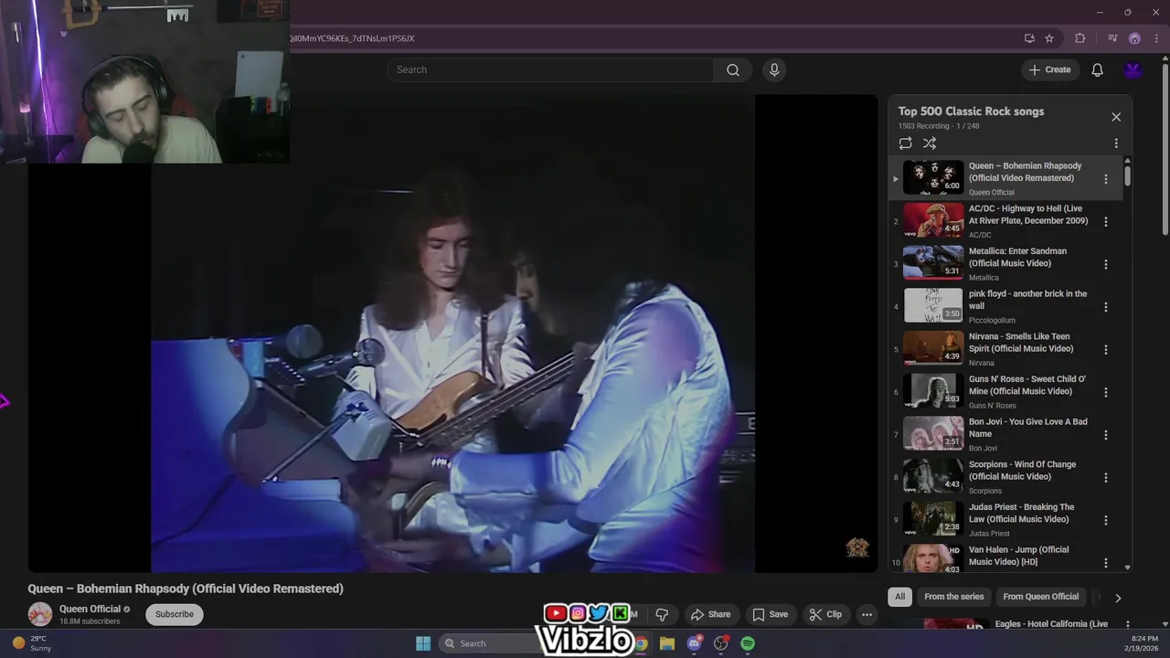Click the Bohemian Rhapsody video player

click(452, 334)
